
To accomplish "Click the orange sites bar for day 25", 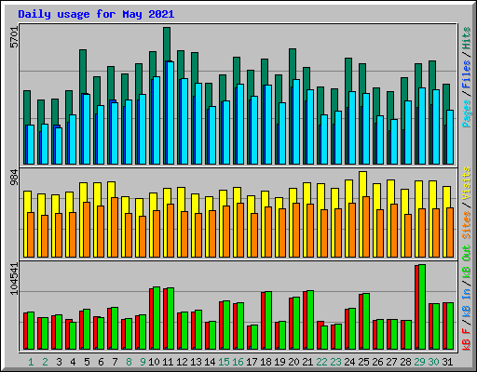I will point(366,227).
